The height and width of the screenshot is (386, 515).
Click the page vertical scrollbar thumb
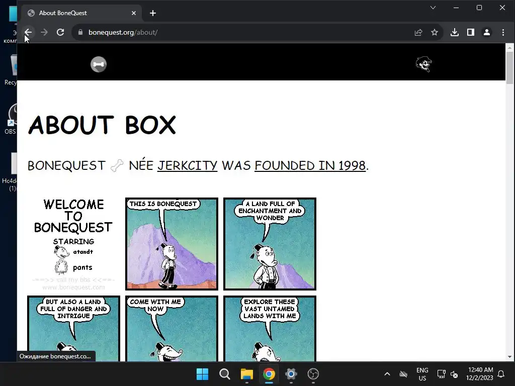click(x=509, y=68)
